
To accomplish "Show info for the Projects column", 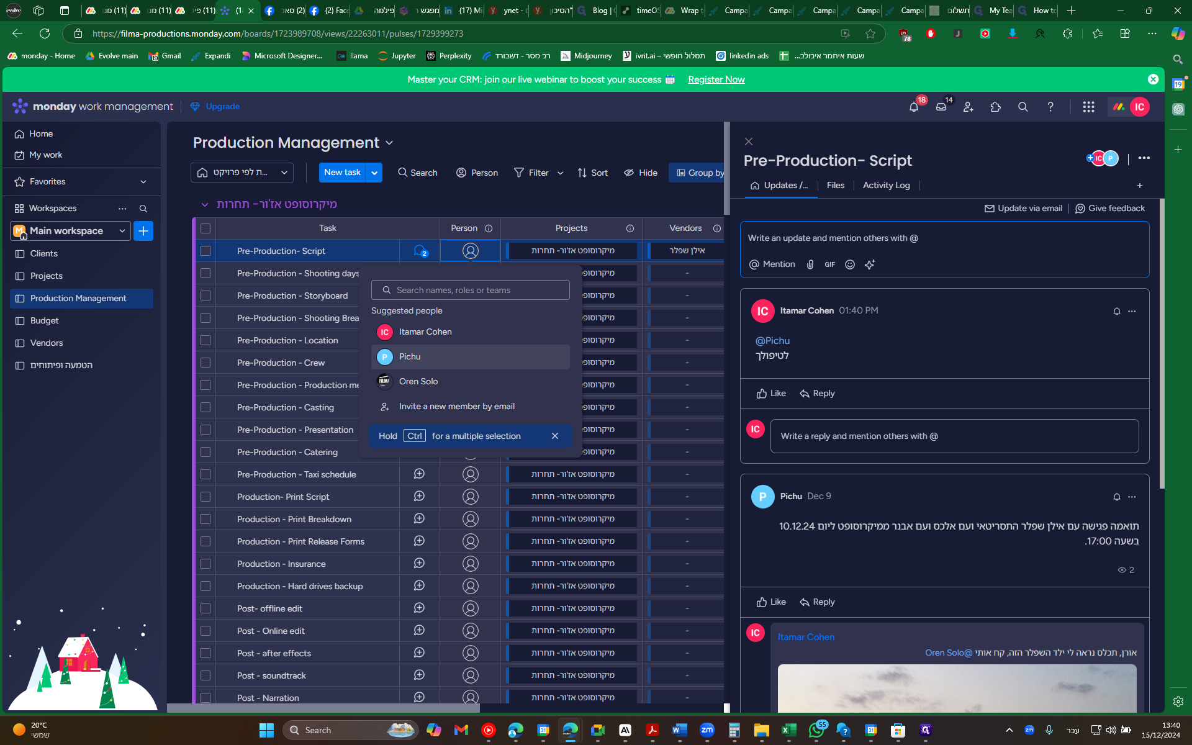I will click(630, 228).
